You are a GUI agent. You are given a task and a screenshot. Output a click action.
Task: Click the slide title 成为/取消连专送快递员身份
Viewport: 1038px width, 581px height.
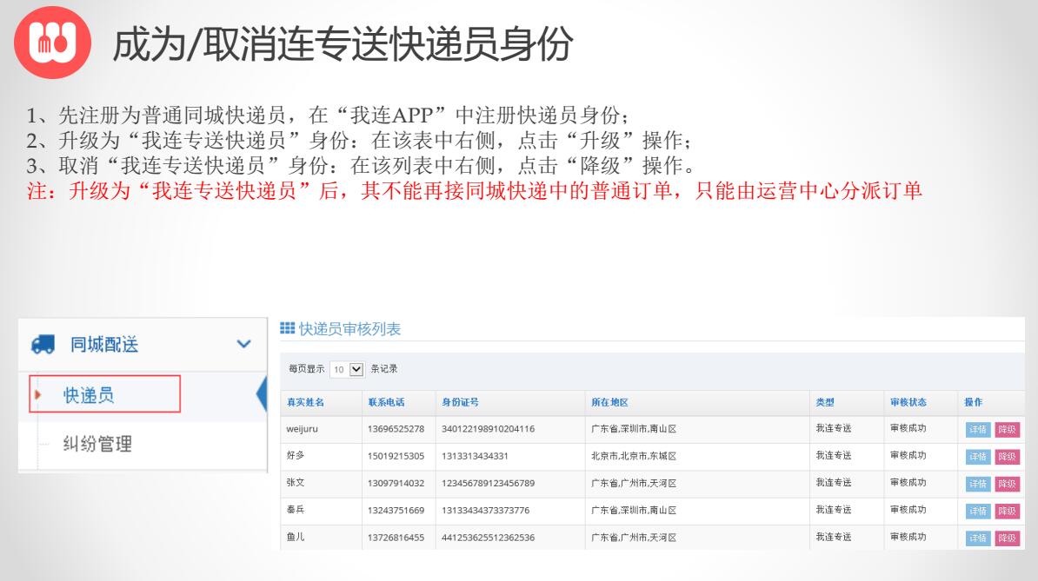[x=343, y=44]
